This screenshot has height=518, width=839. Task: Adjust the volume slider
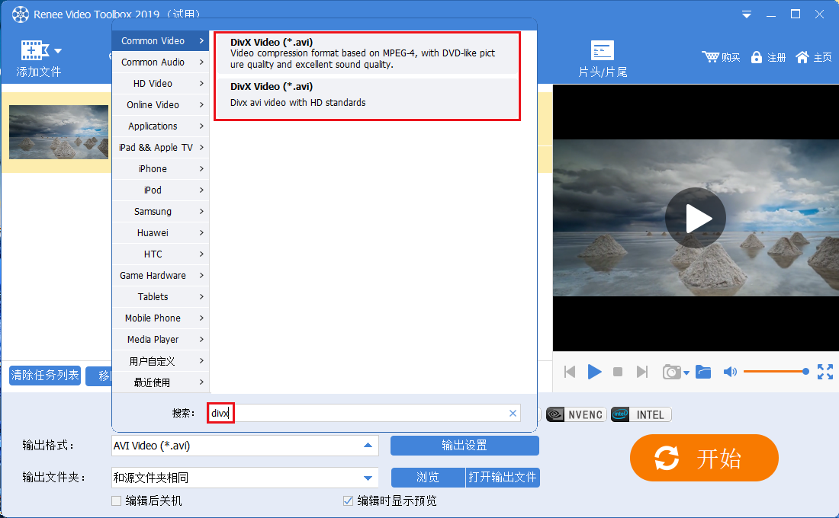(x=776, y=372)
